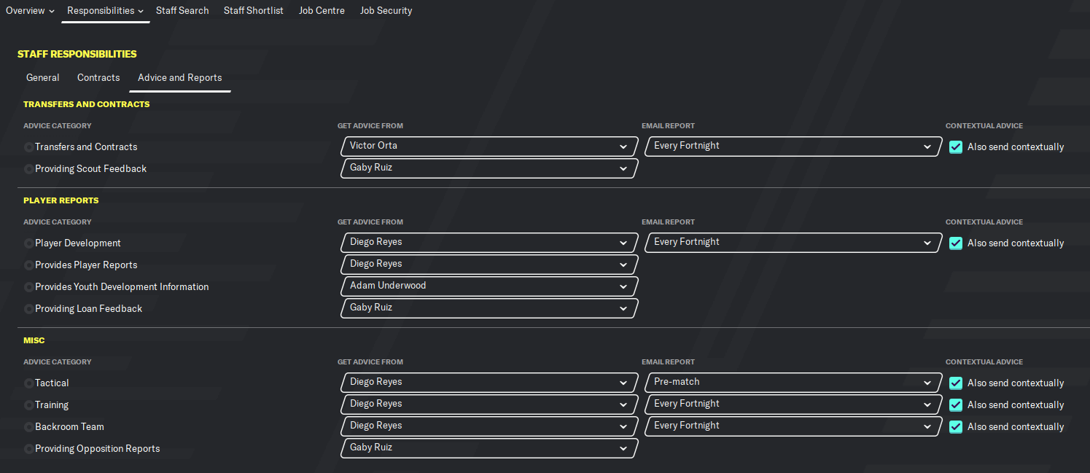
Task: Click the info circle beside Backroom Team
Action: coord(29,427)
